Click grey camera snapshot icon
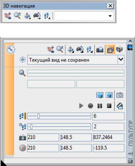Image resolution: width=135 pixels, height=166 pixels. click(x=120, y=95)
